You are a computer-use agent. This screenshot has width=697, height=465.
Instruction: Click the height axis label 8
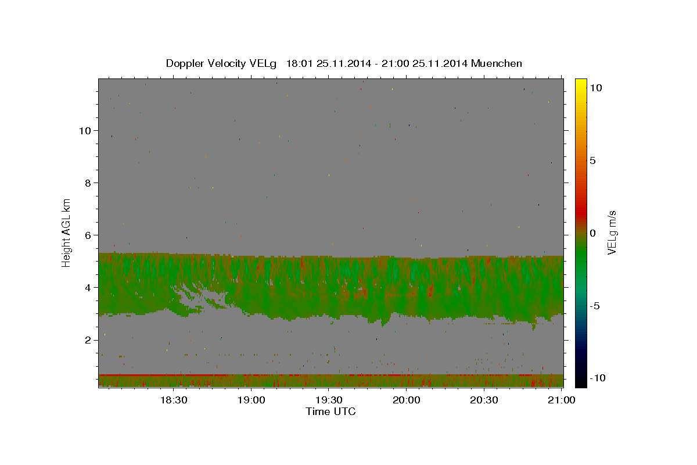coord(88,183)
